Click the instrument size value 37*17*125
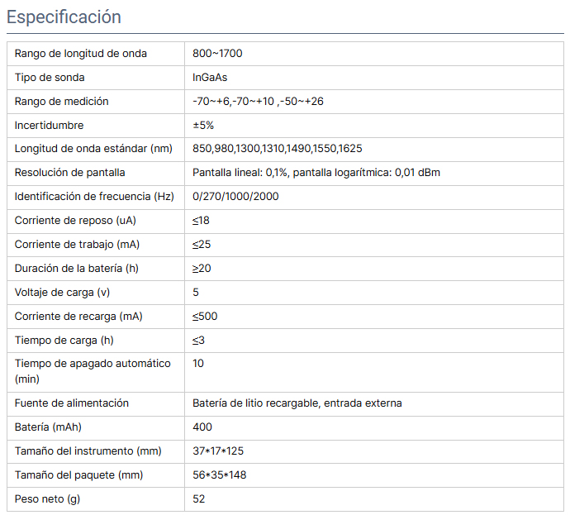Screen dimensions: 570x515 click(218, 451)
